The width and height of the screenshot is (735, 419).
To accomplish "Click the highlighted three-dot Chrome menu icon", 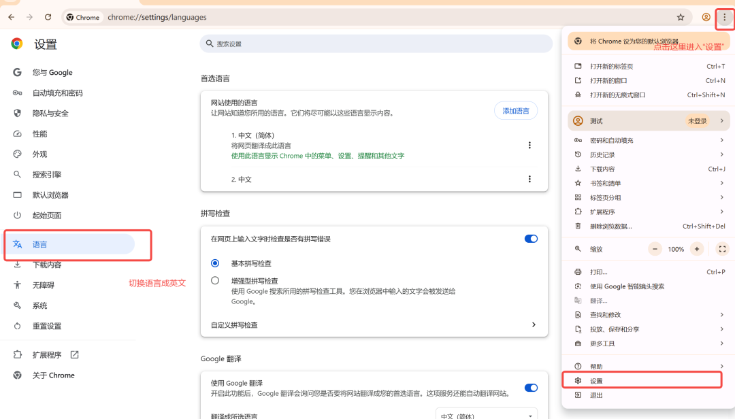I will click(725, 17).
